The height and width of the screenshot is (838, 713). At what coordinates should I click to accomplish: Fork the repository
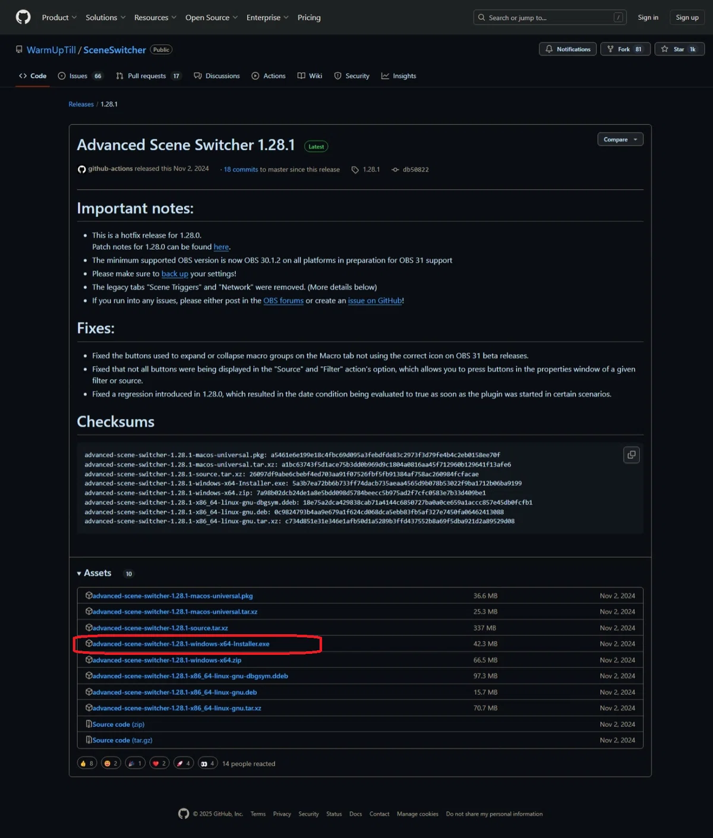pos(625,49)
